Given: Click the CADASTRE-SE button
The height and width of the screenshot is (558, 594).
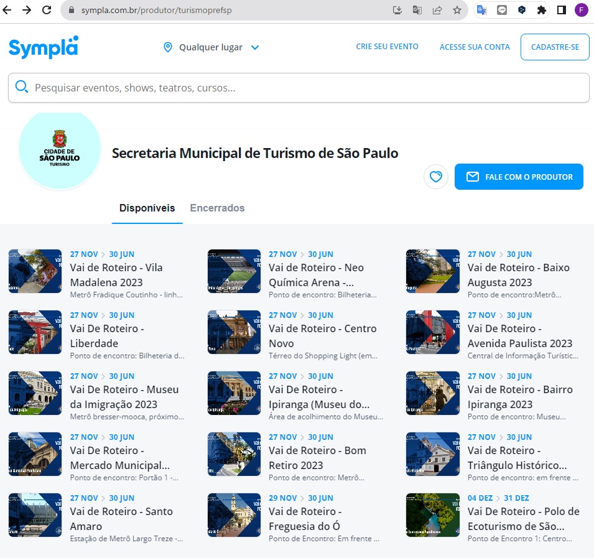Looking at the screenshot, I should tap(555, 47).
